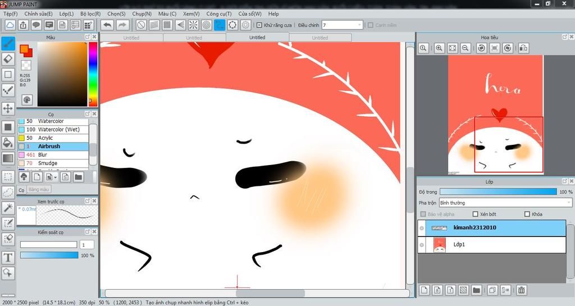This screenshot has height=306, width=575.
Task: Hide the Lớp1 layer
Action: (422, 245)
